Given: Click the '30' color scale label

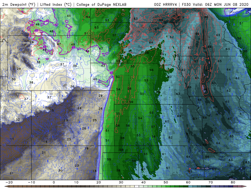Looking at the screenshot, I should click(x=121, y=182).
